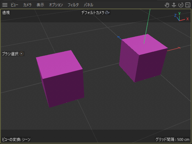
Task: Select the left magenta cube
Action: coord(60,79)
